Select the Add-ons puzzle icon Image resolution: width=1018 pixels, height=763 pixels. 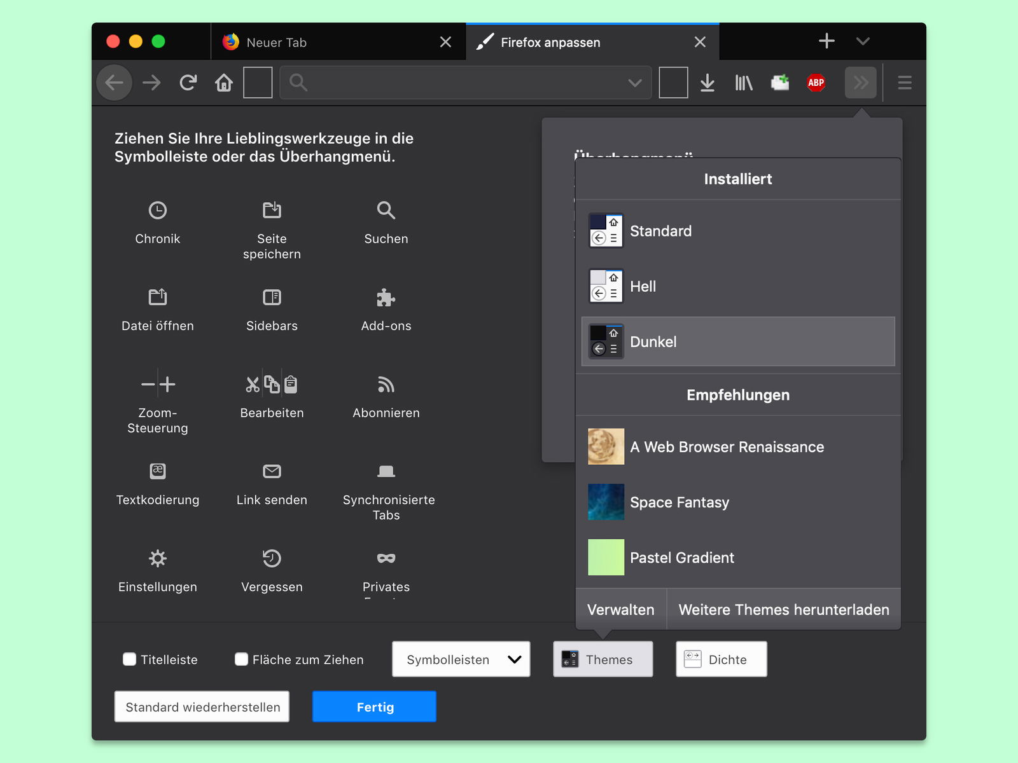[386, 298]
